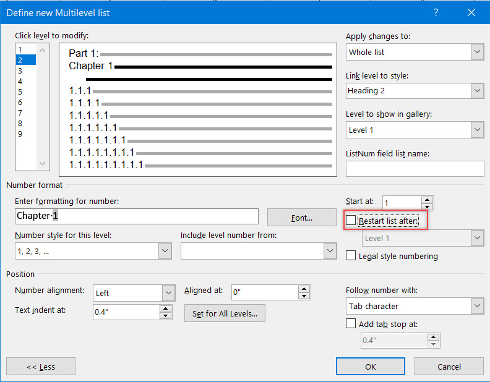Increase the Add tab stop at value
Screen dimensions: 490x382
pos(433,337)
